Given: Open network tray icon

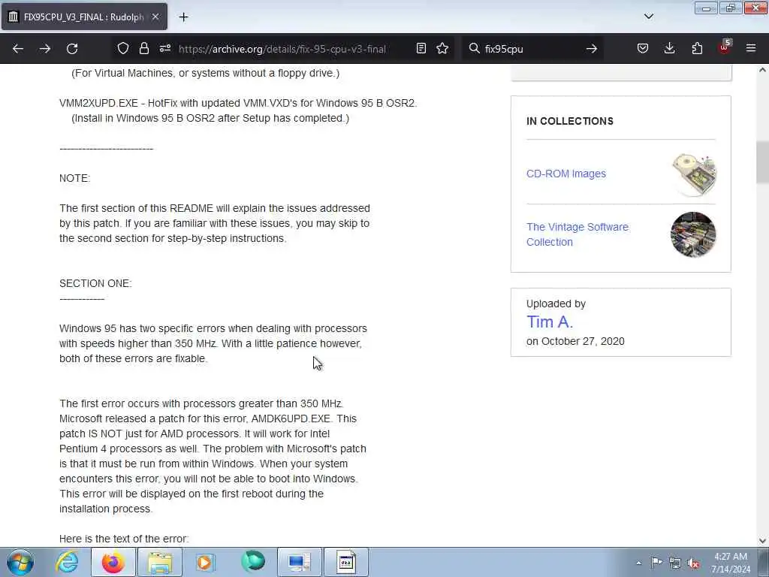Looking at the screenshot, I should pos(675,563).
